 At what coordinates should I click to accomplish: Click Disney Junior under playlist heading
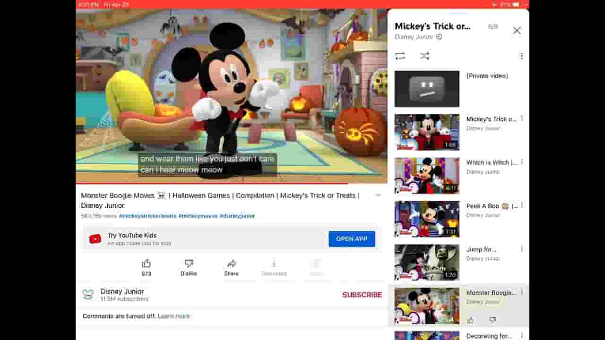tap(414, 37)
